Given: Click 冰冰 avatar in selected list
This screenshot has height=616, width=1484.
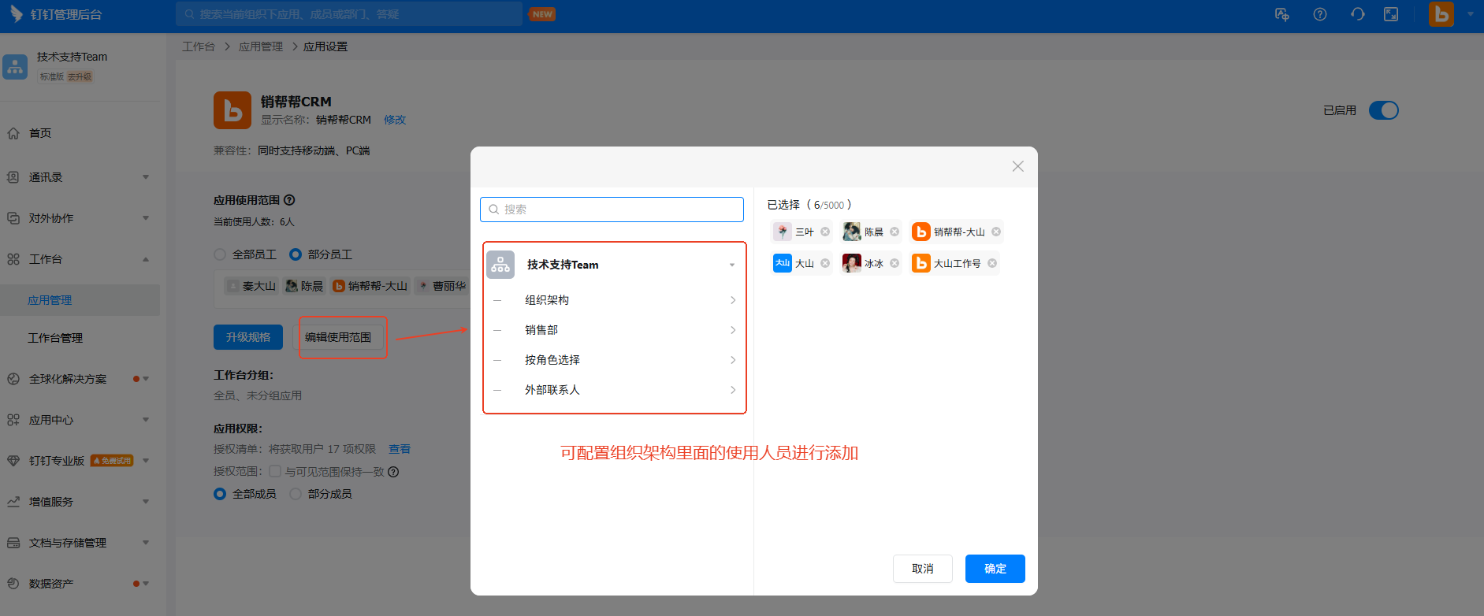Looking at the screenshot, I should click(851, 263).
